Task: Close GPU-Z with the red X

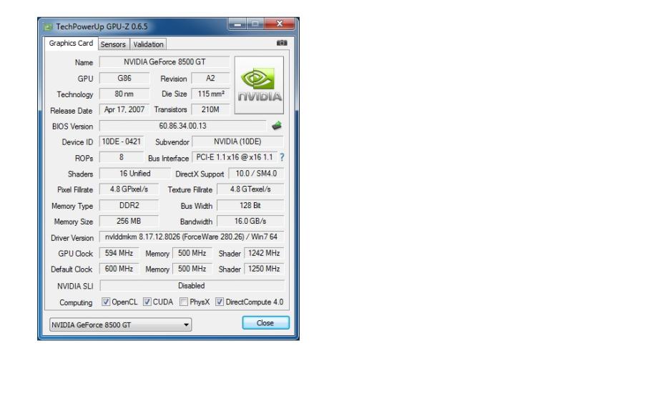Action: [280, 24]
